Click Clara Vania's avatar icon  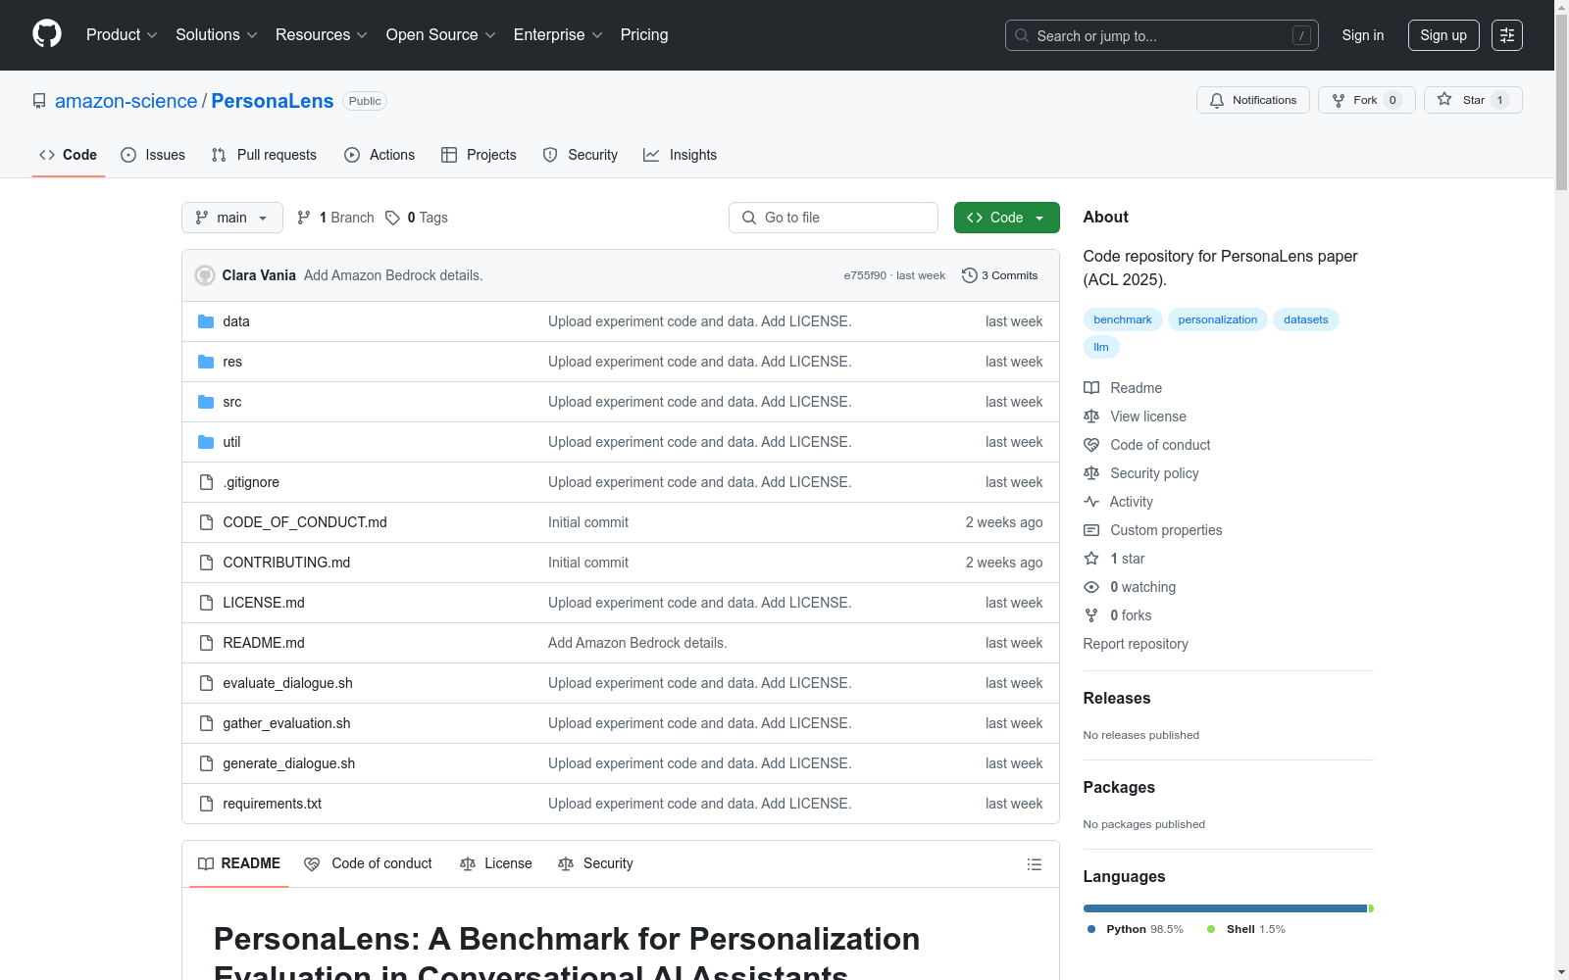(x=205, y=275)
